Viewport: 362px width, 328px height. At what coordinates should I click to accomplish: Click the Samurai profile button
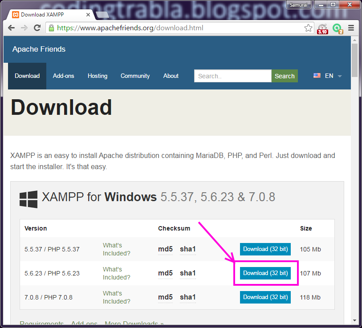(x=298, y=4)
